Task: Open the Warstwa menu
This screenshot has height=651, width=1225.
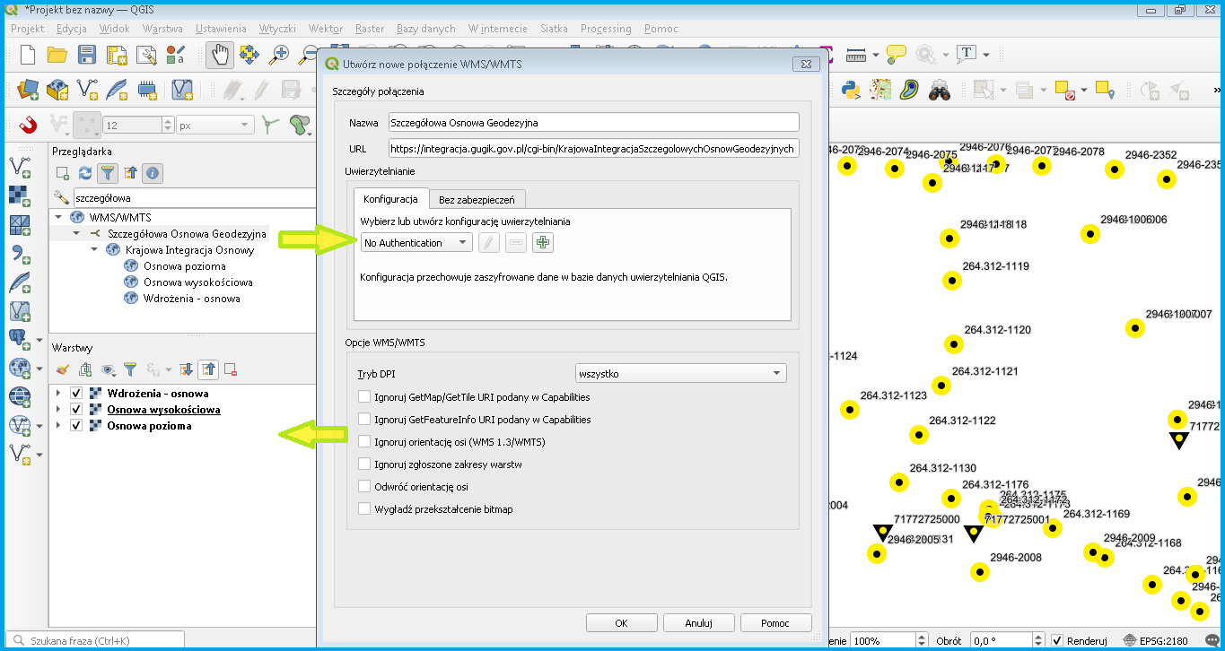Action: click(162, 29)
